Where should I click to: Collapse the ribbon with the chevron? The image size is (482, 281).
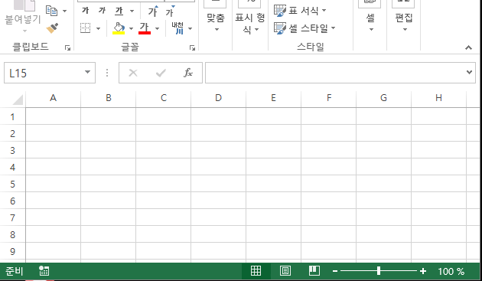468,47
